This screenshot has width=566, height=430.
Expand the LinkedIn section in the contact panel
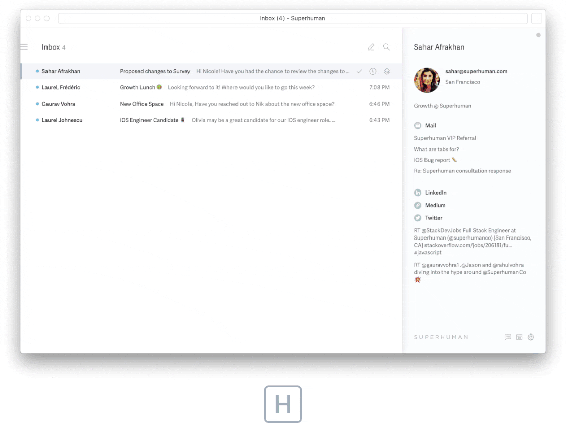pos(435,193)
